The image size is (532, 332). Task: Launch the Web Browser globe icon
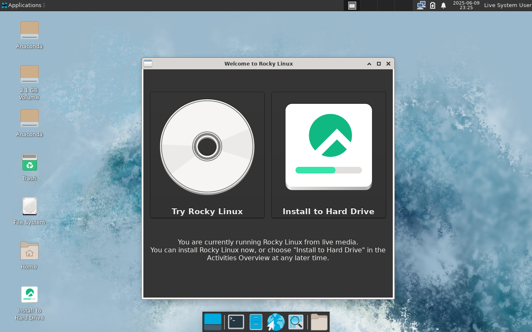(276, 322)
